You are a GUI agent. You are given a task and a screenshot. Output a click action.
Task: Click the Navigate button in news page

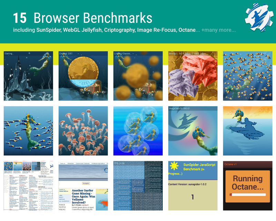(86, 183)
